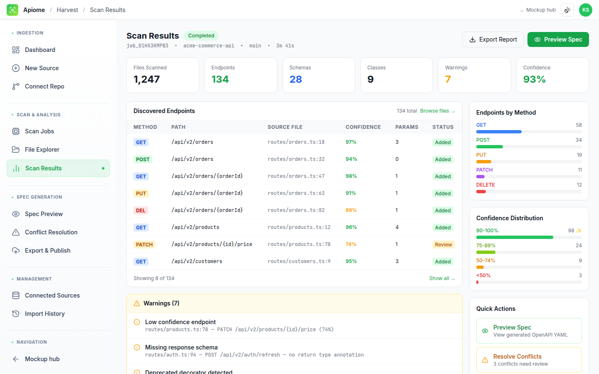
Task: Follow the Browse files link
Action: (437, 111)
